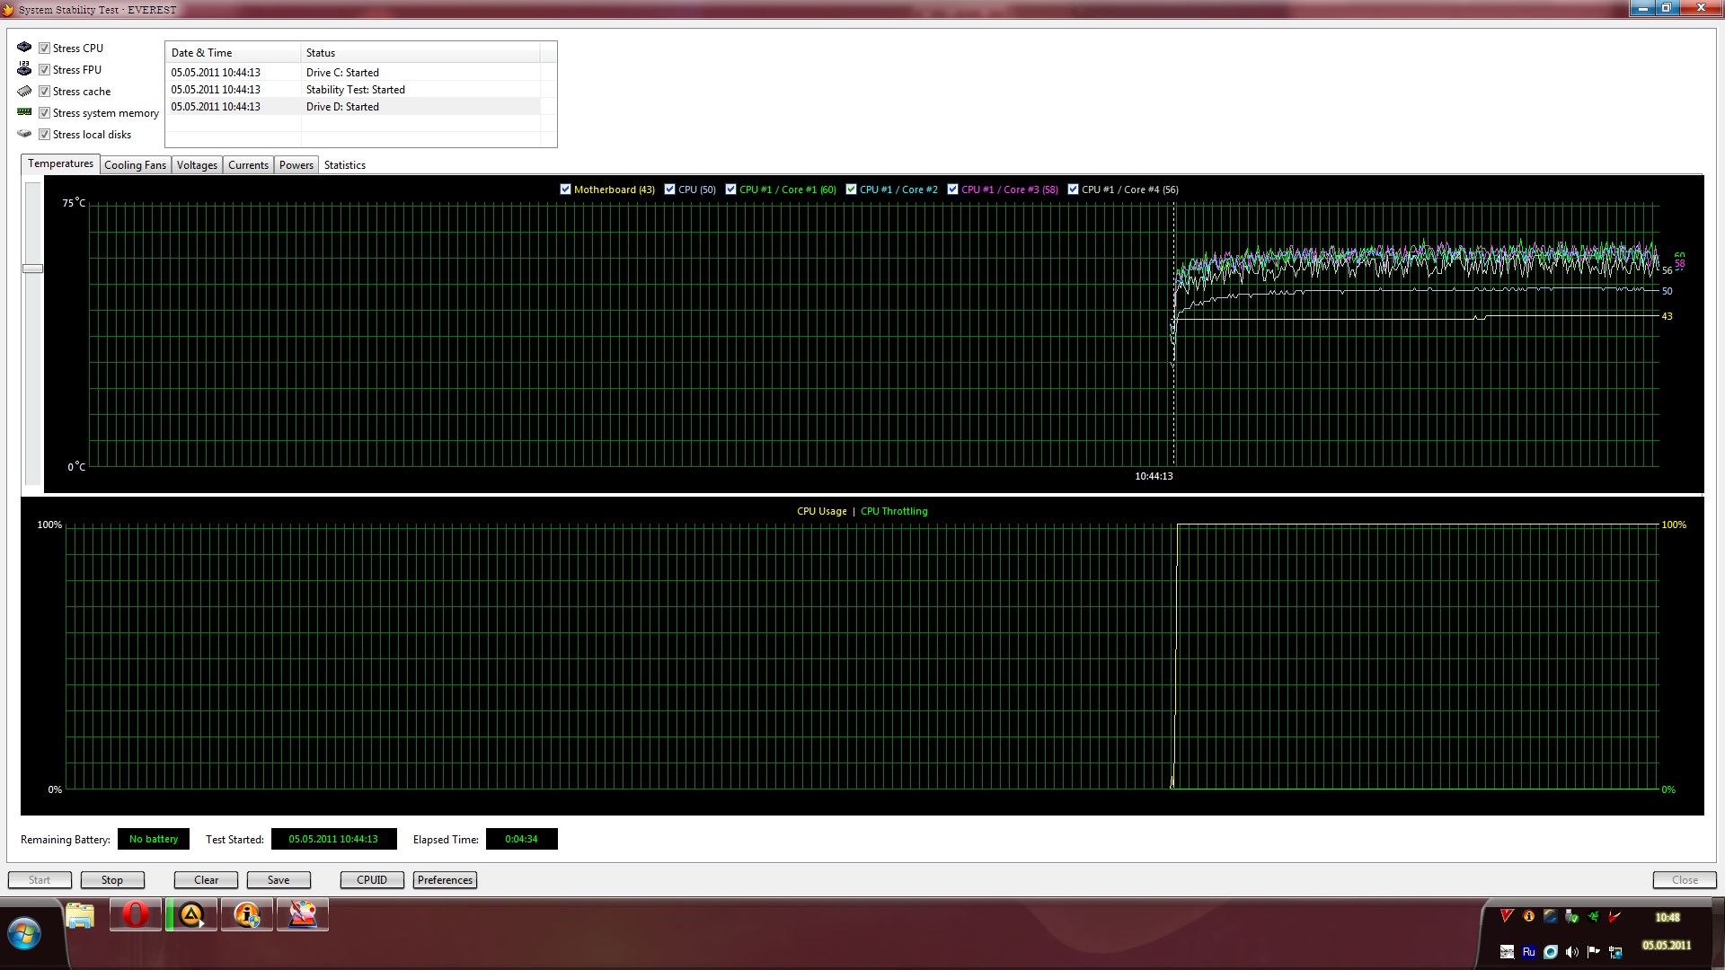
Task: Open Opera browser from taskbar
Action: point(136,914)
